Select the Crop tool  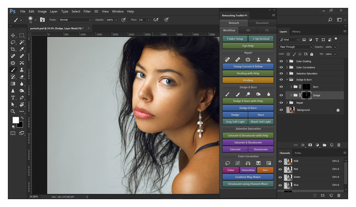click(13, 49)
